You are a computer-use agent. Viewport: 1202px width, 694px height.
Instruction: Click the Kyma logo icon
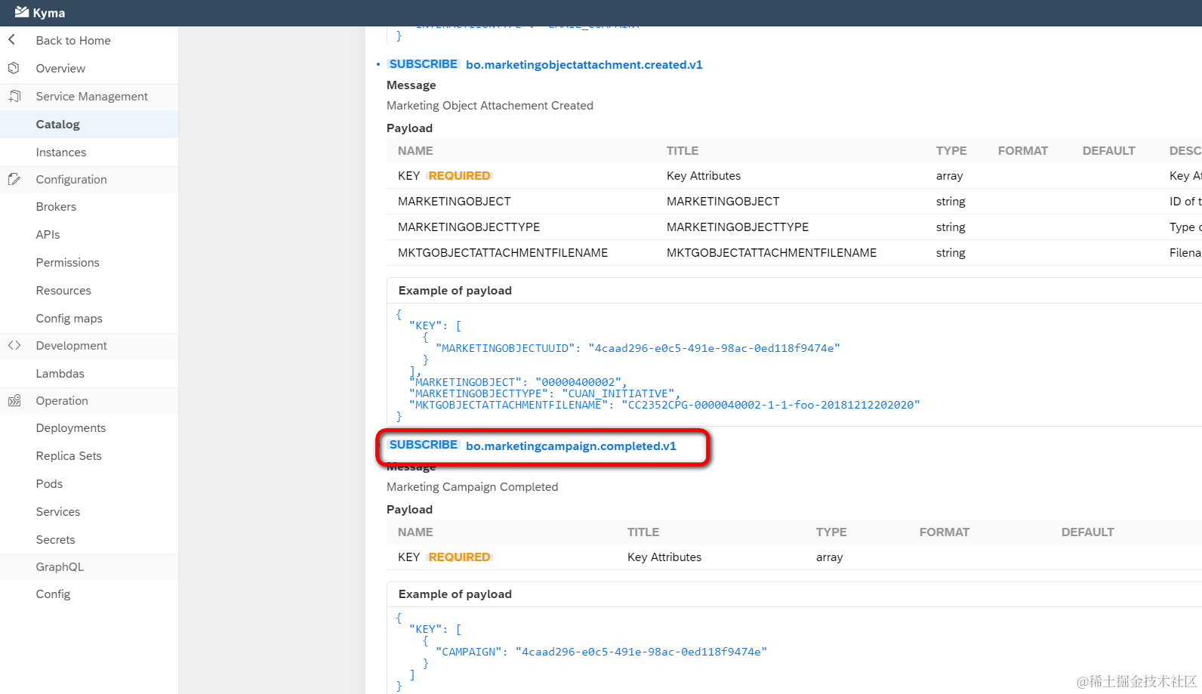(x=21, y=12)
